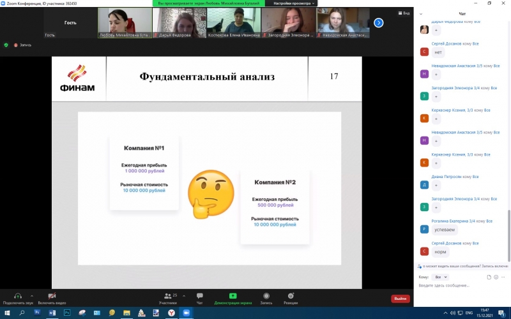Click the ENG language indicator
Image resolution: width=511 pixels, height=319 pixels.
469,313
